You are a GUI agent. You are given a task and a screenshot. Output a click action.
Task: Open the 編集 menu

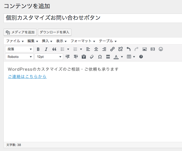pos(33,41)
